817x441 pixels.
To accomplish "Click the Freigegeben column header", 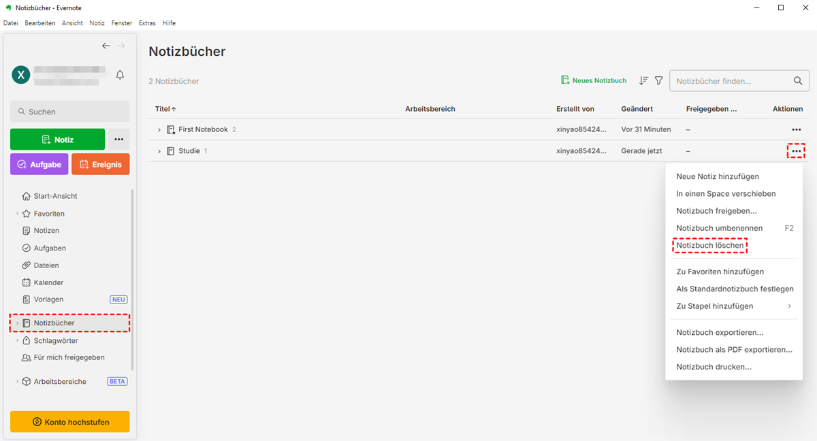I will point(711,109).
